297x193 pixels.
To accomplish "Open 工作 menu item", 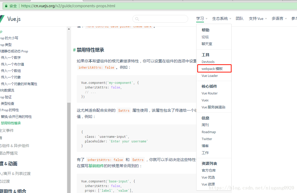I will coord(205,153).
